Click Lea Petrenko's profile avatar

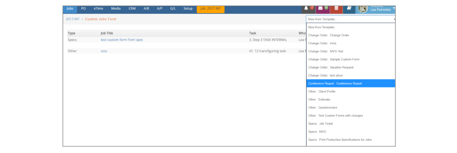(x=363, y=9)
